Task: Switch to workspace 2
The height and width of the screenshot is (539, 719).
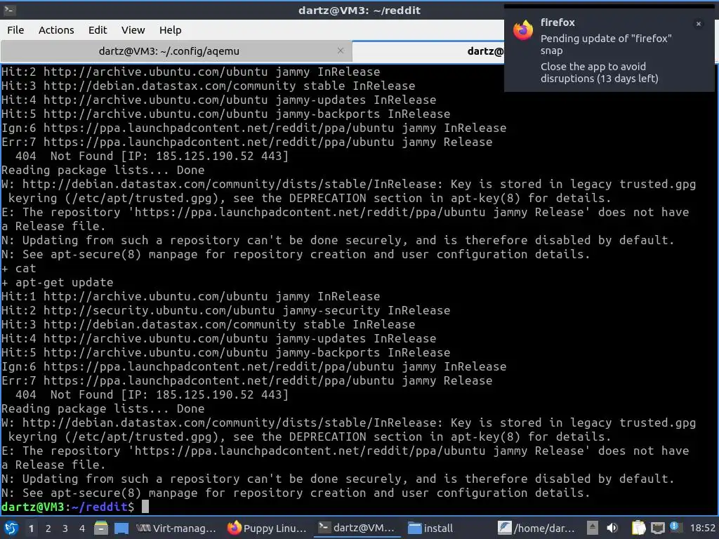Action: [x=48, y=528]
